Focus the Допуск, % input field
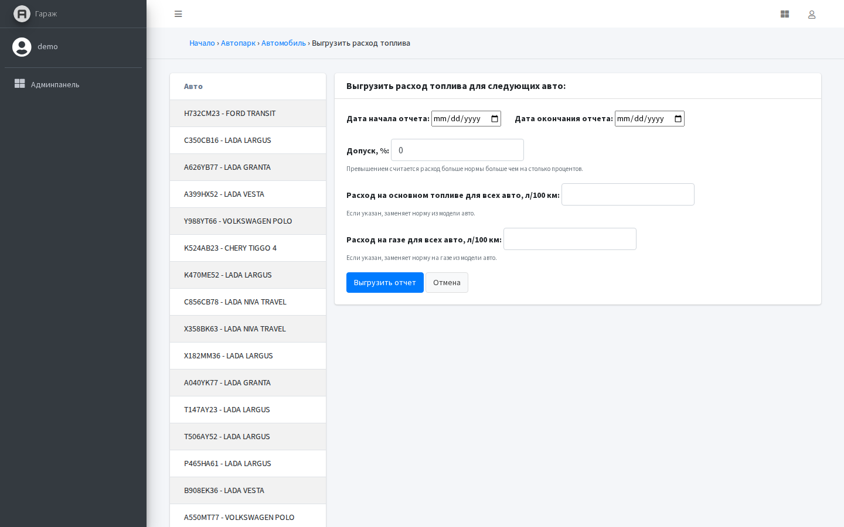The width and height of the screenshot is (844, 527). pyautogui.click(x=457, y=150)
